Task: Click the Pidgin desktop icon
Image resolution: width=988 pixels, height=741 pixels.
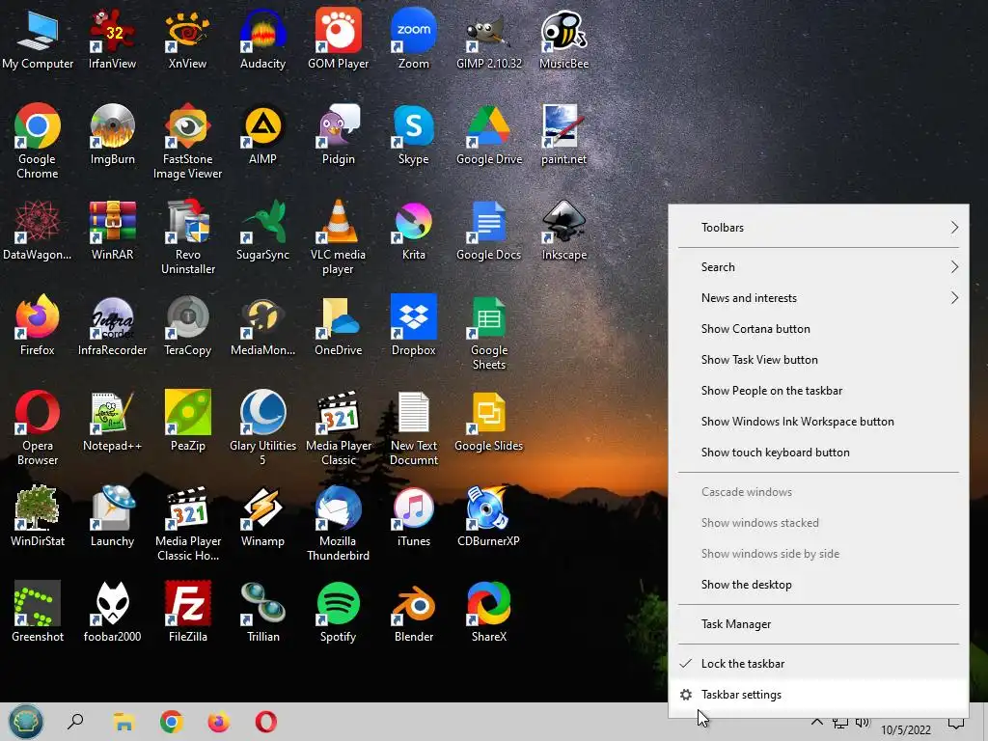Action: pyautogui.click(x=339, y=135)
